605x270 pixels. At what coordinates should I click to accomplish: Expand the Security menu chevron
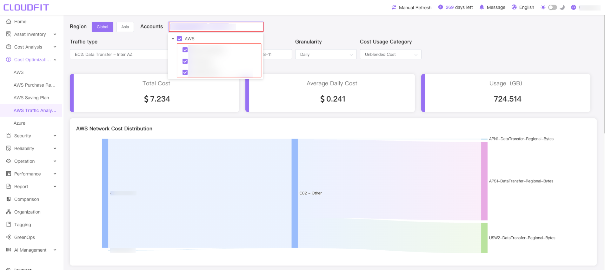point(55,136)
